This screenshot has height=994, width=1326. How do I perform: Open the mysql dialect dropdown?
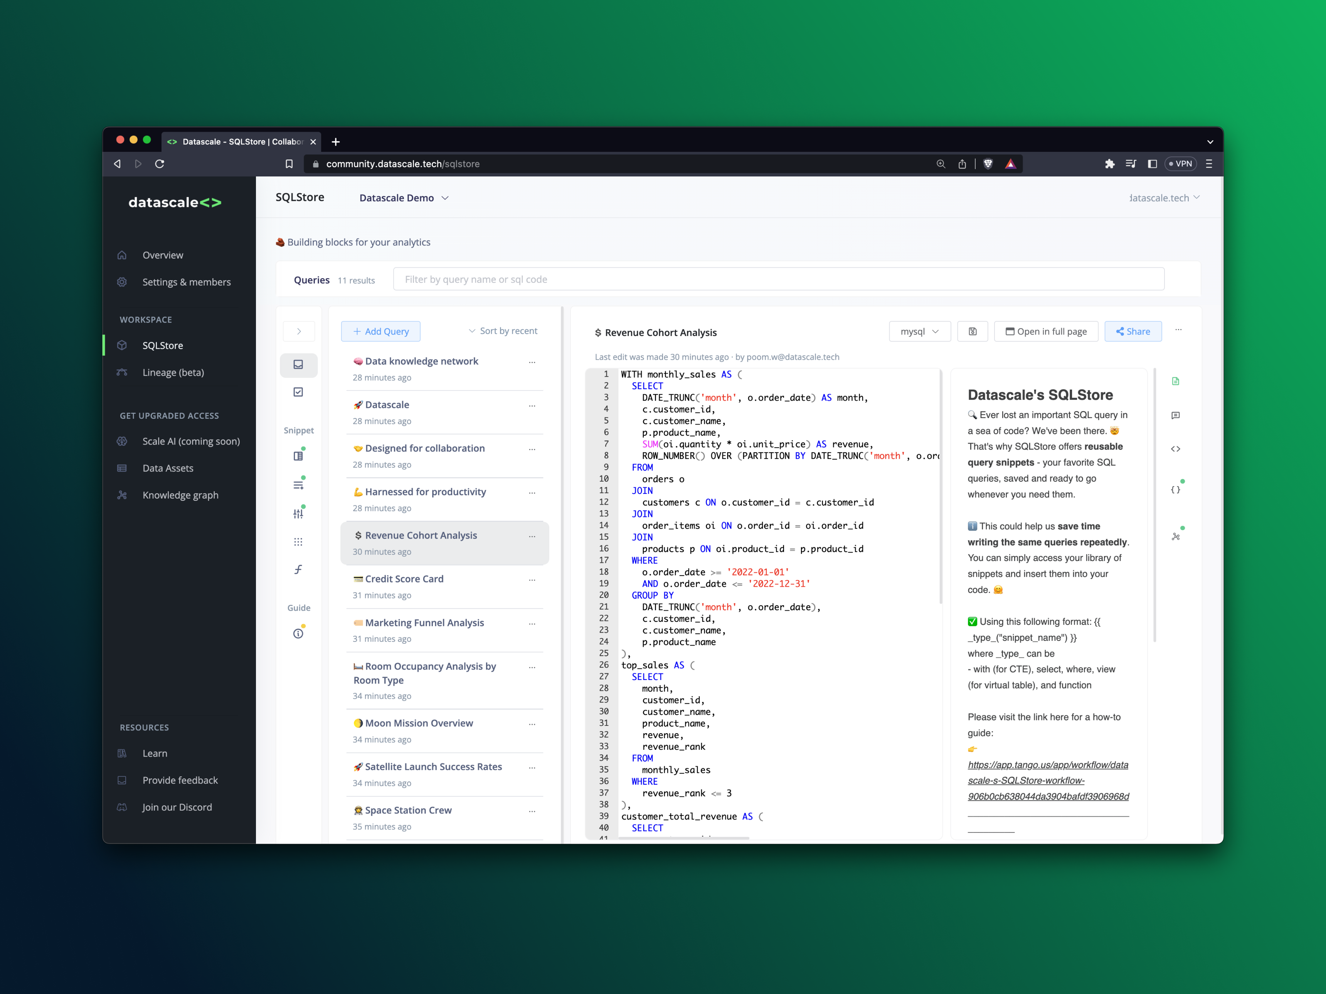click(920, 331)
